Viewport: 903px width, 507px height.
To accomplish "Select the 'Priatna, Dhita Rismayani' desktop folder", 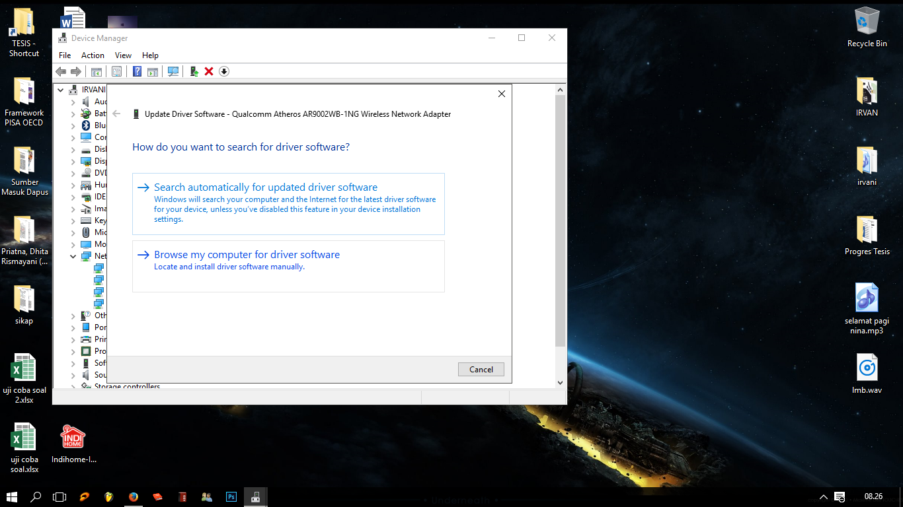I will [24, 240].
